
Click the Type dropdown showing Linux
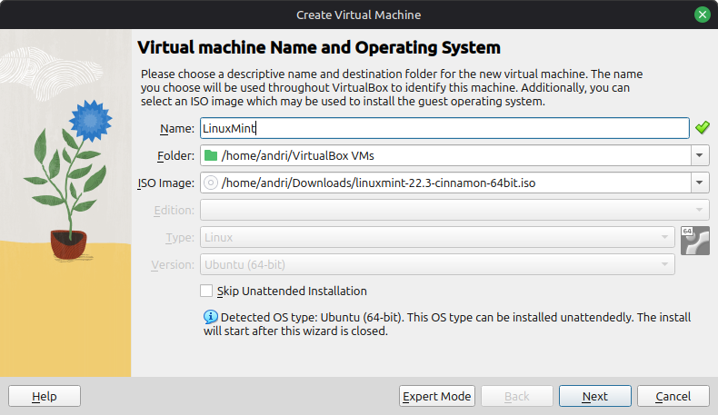pos(437,238)
